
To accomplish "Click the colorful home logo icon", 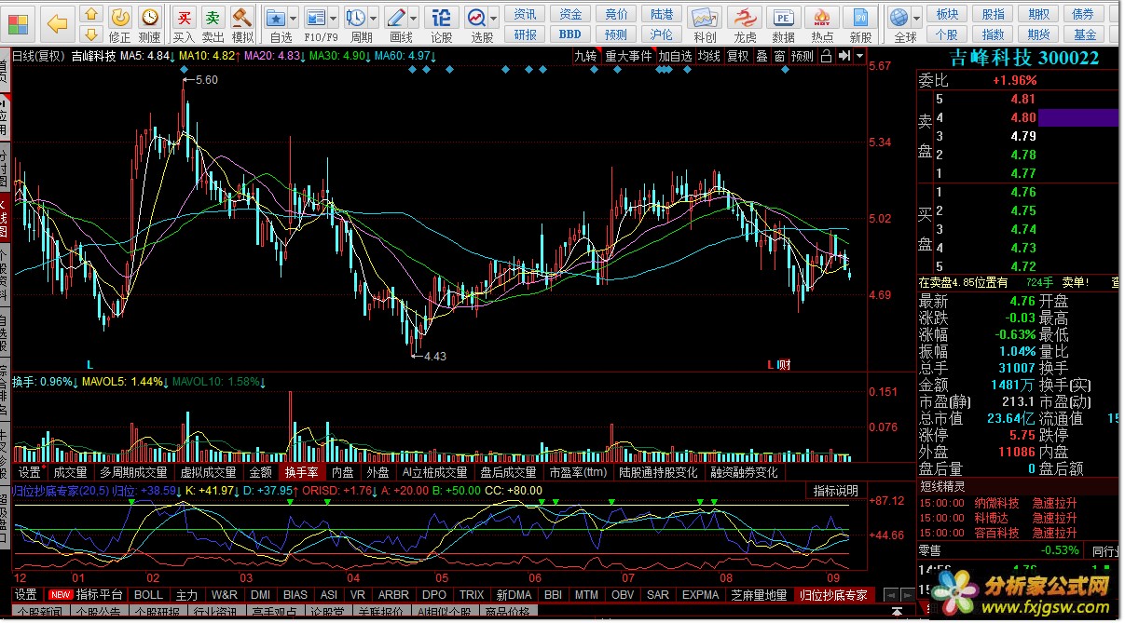I will click(x=18, y=22).
